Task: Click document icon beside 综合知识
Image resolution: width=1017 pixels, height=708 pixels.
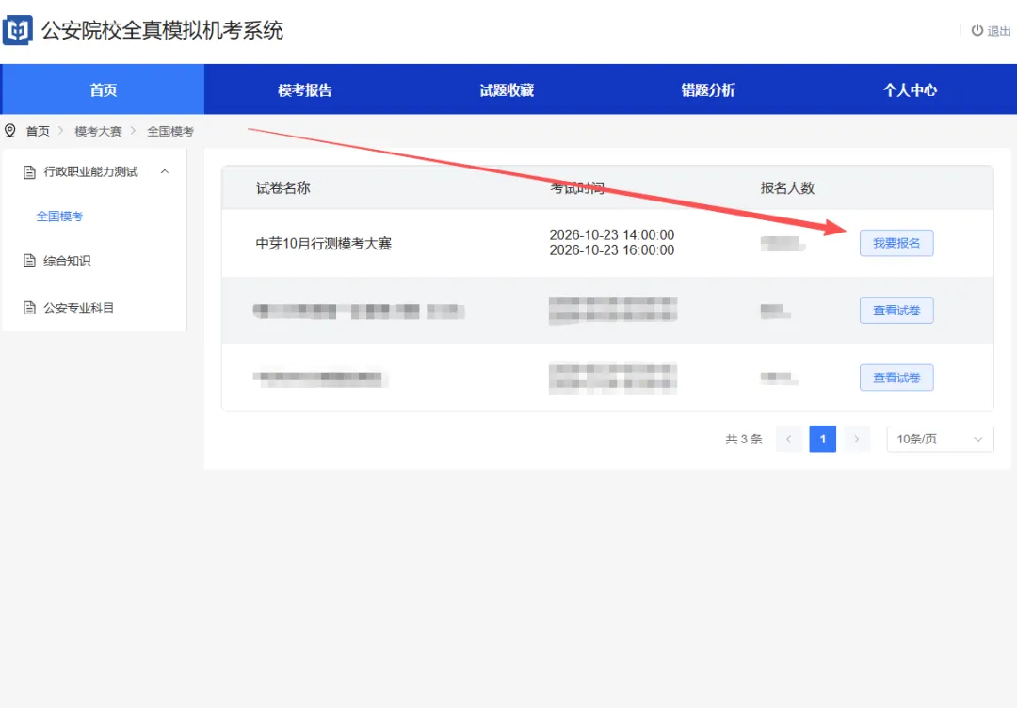Action: [x=29, y=261]
